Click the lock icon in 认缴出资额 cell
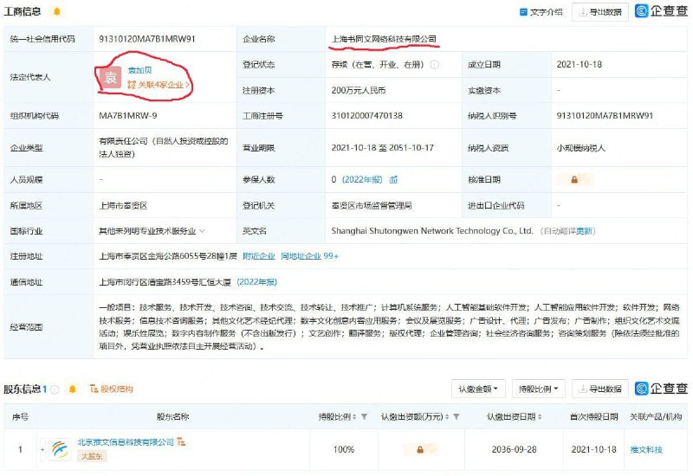693x476 pixels. tap(420, 449)
